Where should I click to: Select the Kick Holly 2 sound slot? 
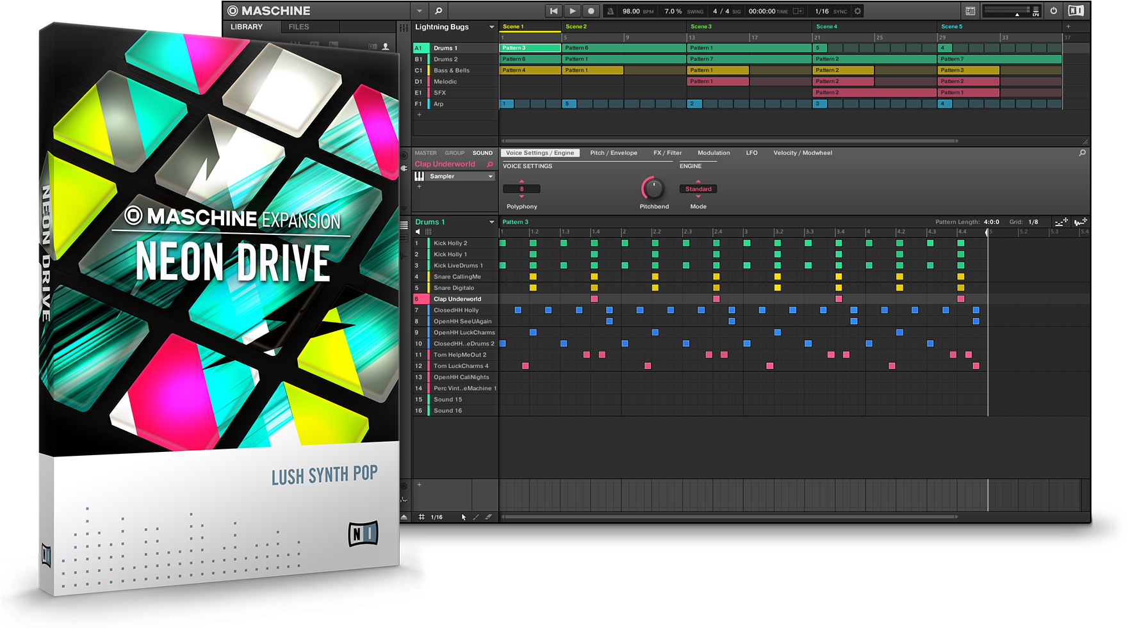pyautogui.click(x=455, y=243)
